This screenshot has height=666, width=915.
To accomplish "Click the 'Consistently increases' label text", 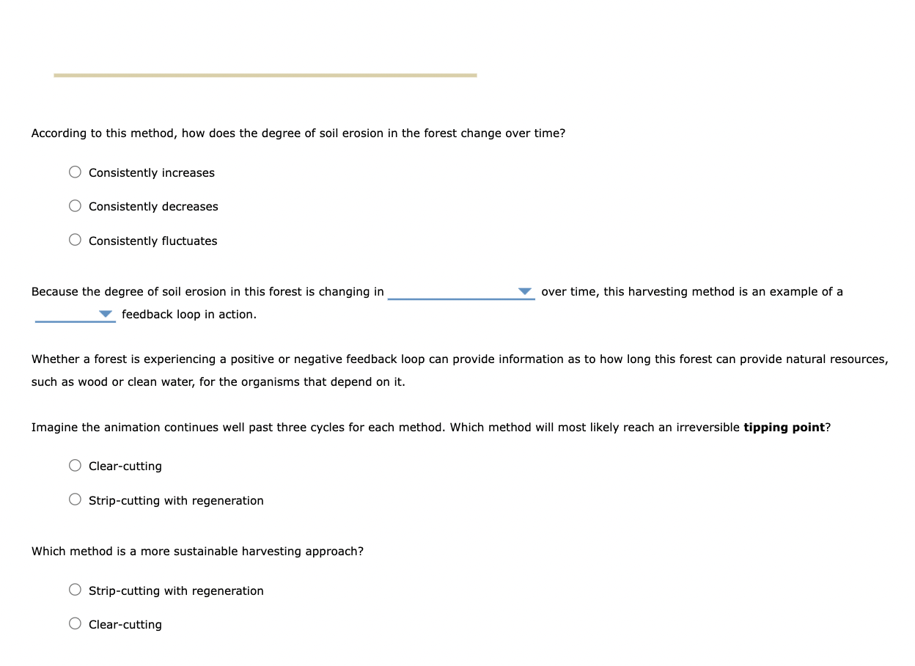I will point(152,173).
